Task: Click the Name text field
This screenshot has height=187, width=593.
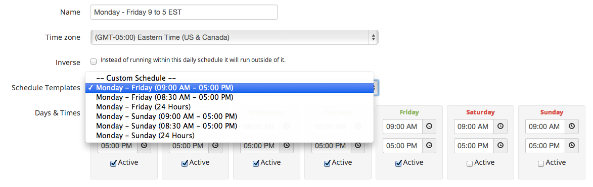Action: (184, 12)
